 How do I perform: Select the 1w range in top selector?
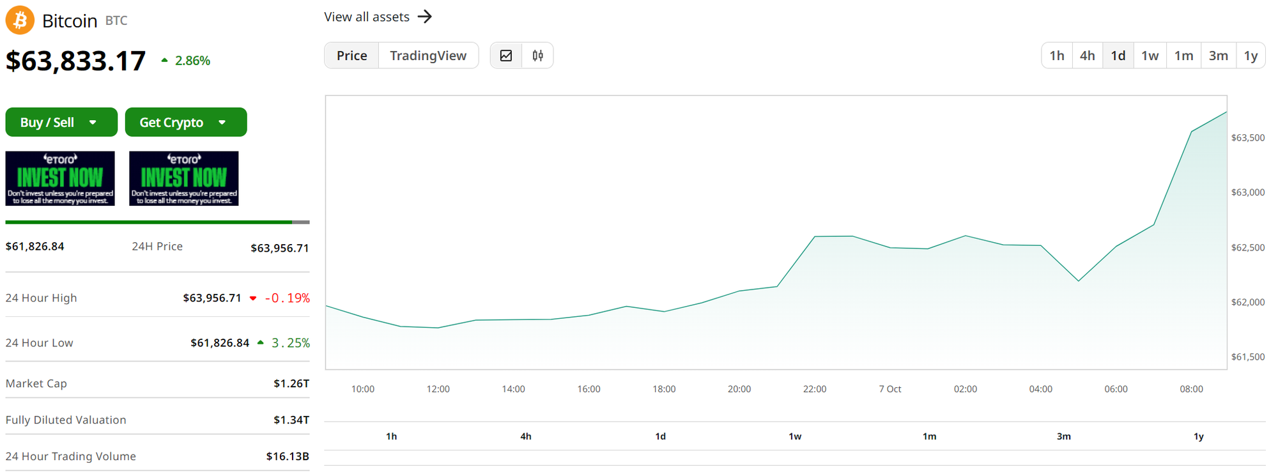coord(1150,56)
